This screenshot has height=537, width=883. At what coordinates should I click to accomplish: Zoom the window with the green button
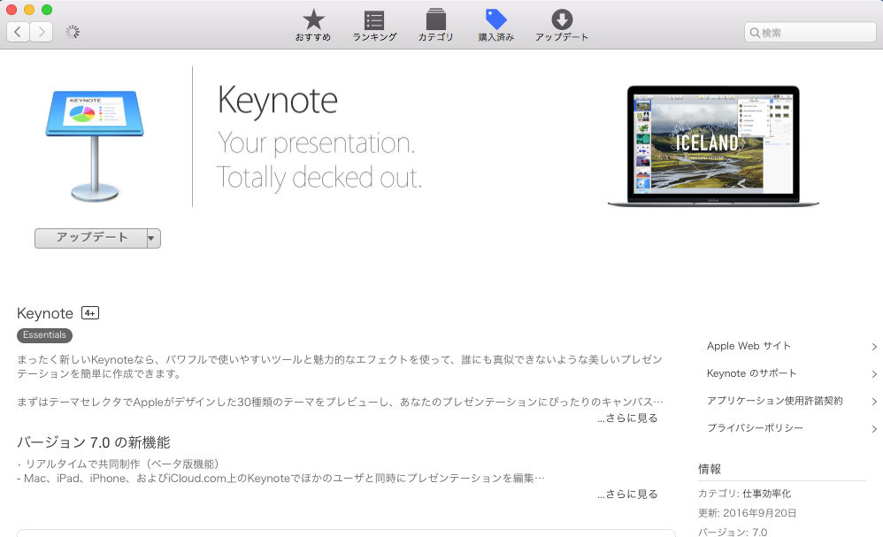47,10
